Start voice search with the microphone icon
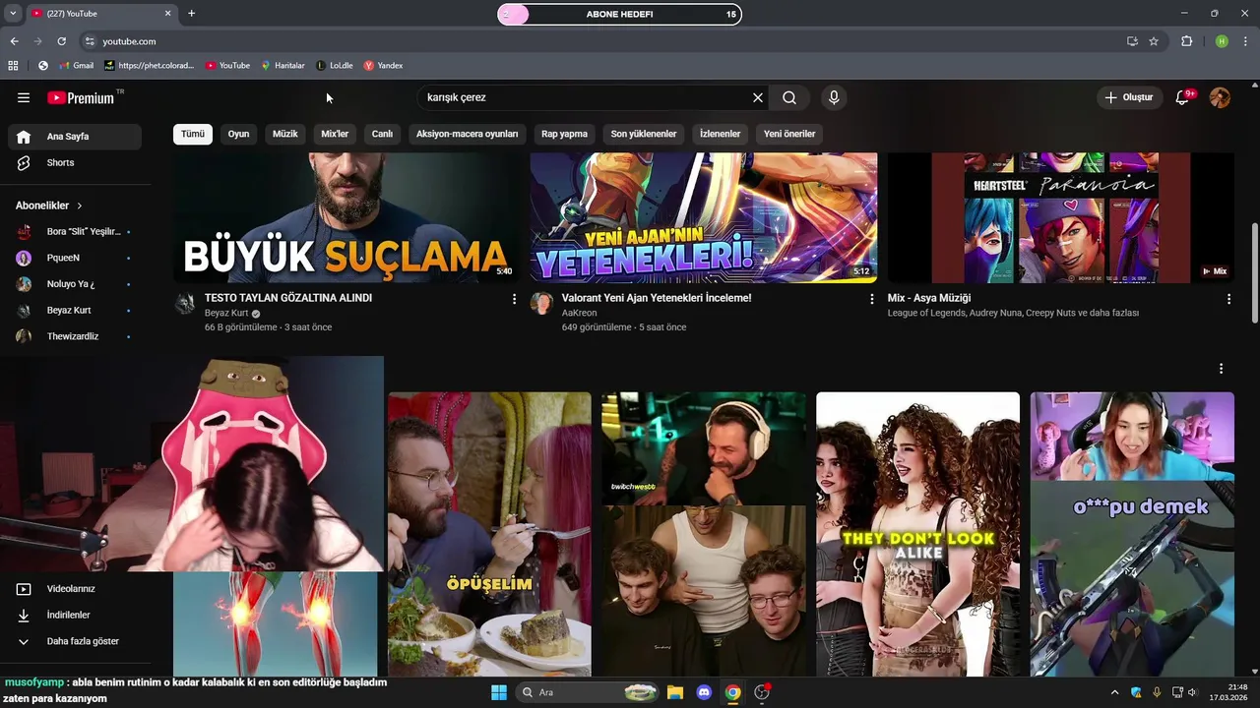Screen dimensions: 1260x708 (834, 97)
